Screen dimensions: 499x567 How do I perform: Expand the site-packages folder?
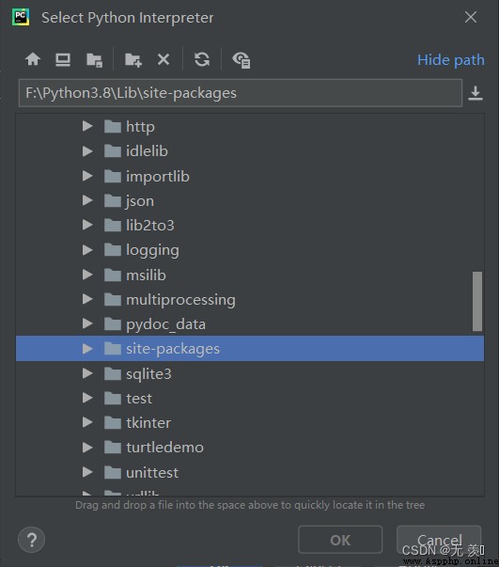coord(87,349)
